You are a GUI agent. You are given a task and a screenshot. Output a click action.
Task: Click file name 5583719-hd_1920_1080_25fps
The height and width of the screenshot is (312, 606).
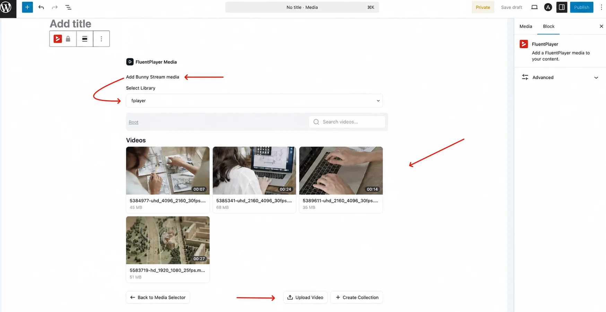[x=167, y=270]
